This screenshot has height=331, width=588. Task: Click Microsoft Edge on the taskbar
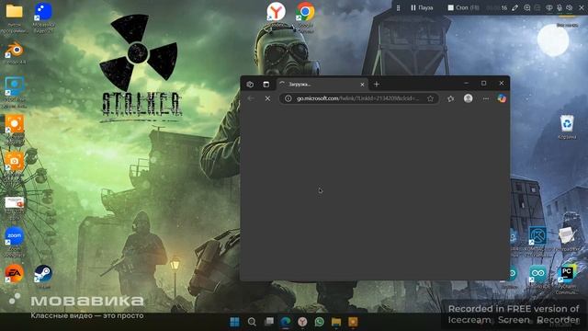[x=286, y=322]
